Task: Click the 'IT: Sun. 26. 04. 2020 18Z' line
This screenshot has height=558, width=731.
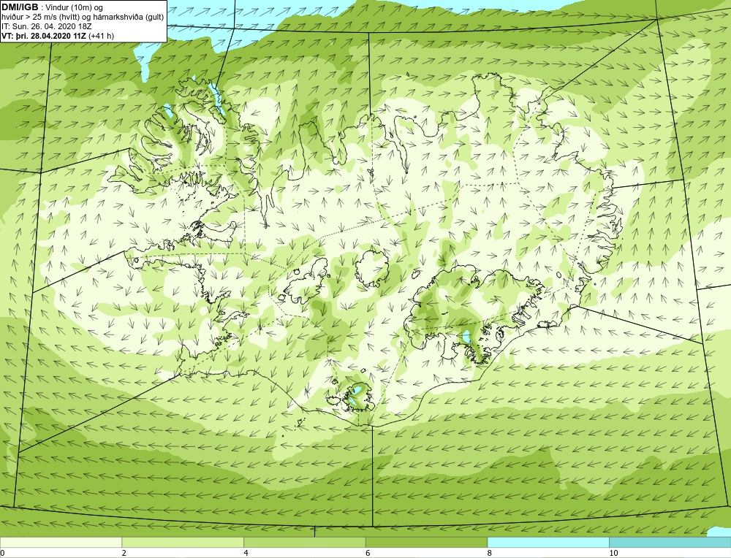Action: pyautogui.click(x=47, y=26)
